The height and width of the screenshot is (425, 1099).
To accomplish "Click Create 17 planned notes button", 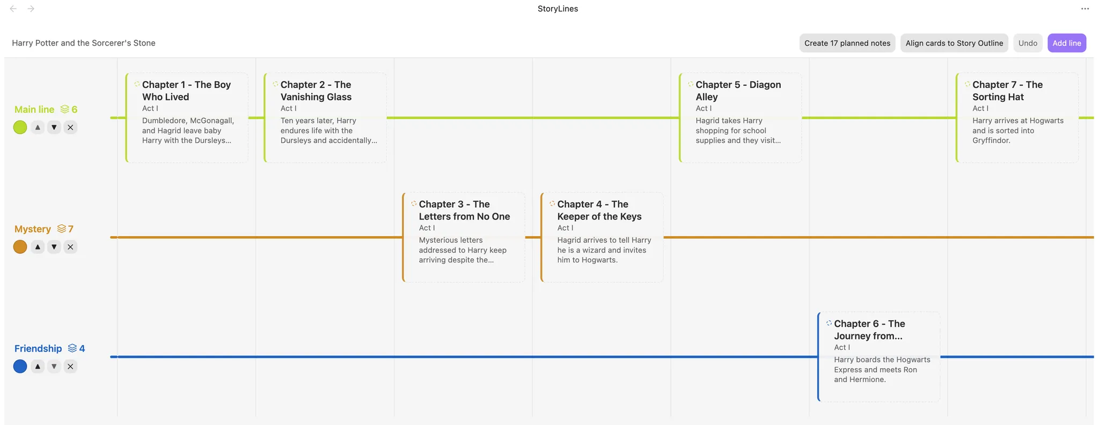I will pyautogui.click(x=847, y=43).
